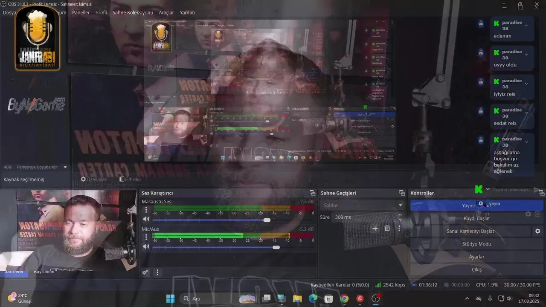Click the Çıkış button
This screenshot has width=546, height=307.
476,269
